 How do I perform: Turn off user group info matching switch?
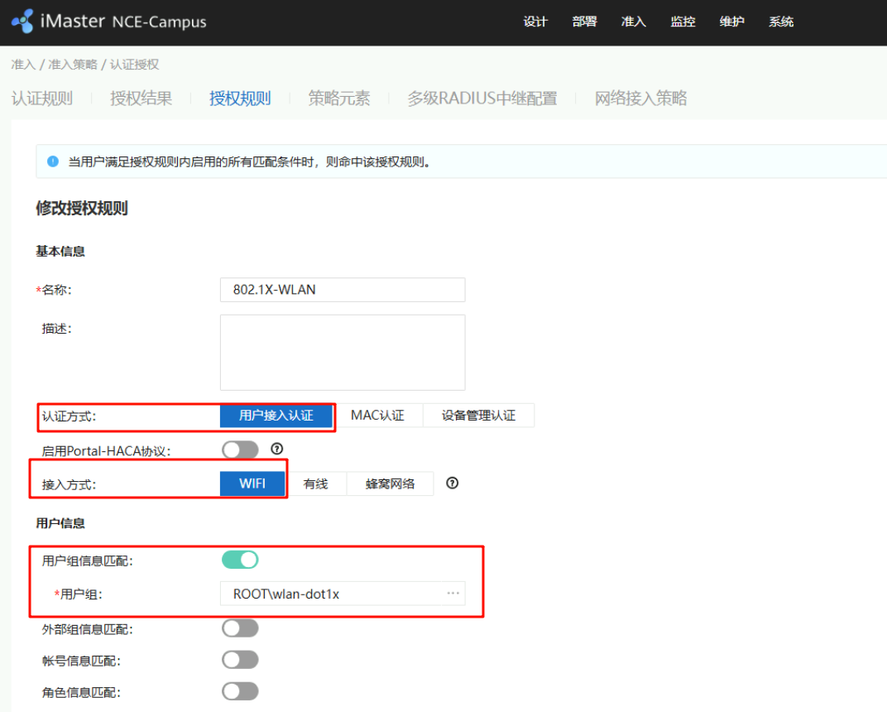(240, 560)
